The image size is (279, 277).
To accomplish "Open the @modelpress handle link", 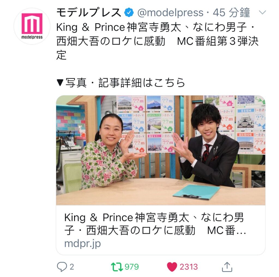I will [170, 13].
